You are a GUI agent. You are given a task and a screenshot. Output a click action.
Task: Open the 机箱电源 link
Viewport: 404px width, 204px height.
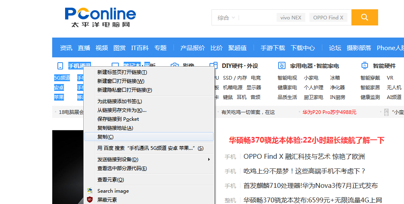pyautogui.click(x=233, y=88)
